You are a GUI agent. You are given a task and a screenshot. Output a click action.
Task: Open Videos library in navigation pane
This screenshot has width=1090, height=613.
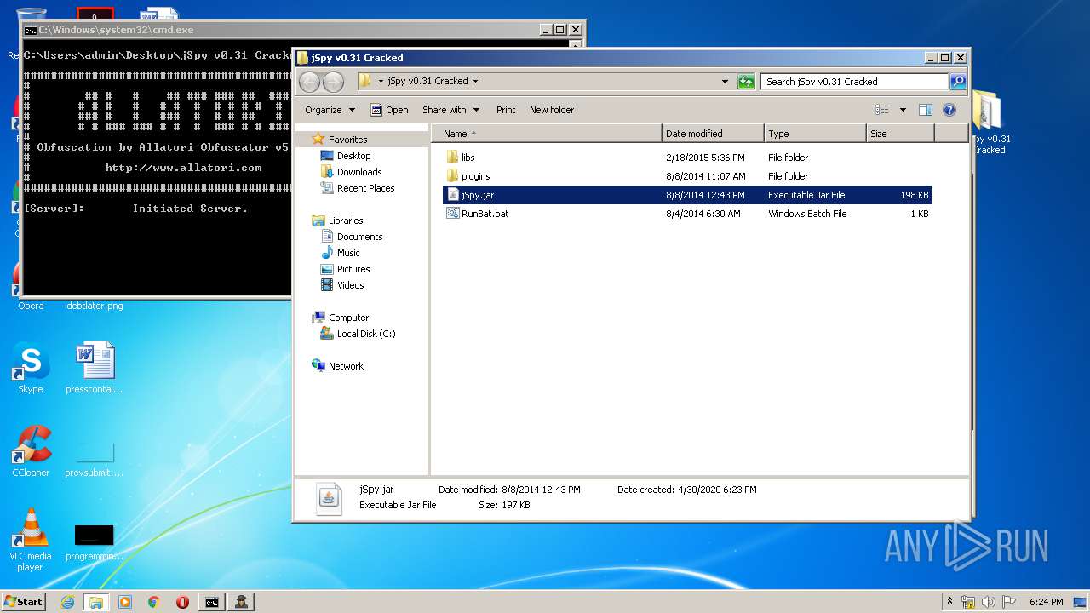click(350, 285)
